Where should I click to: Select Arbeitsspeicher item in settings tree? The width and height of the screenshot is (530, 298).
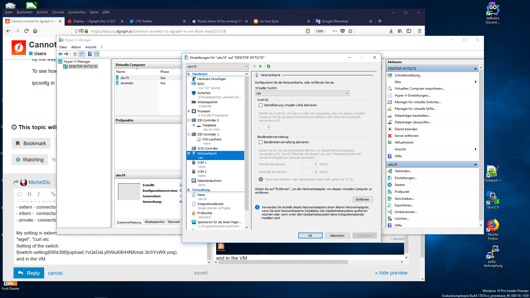tap(208, 102)
